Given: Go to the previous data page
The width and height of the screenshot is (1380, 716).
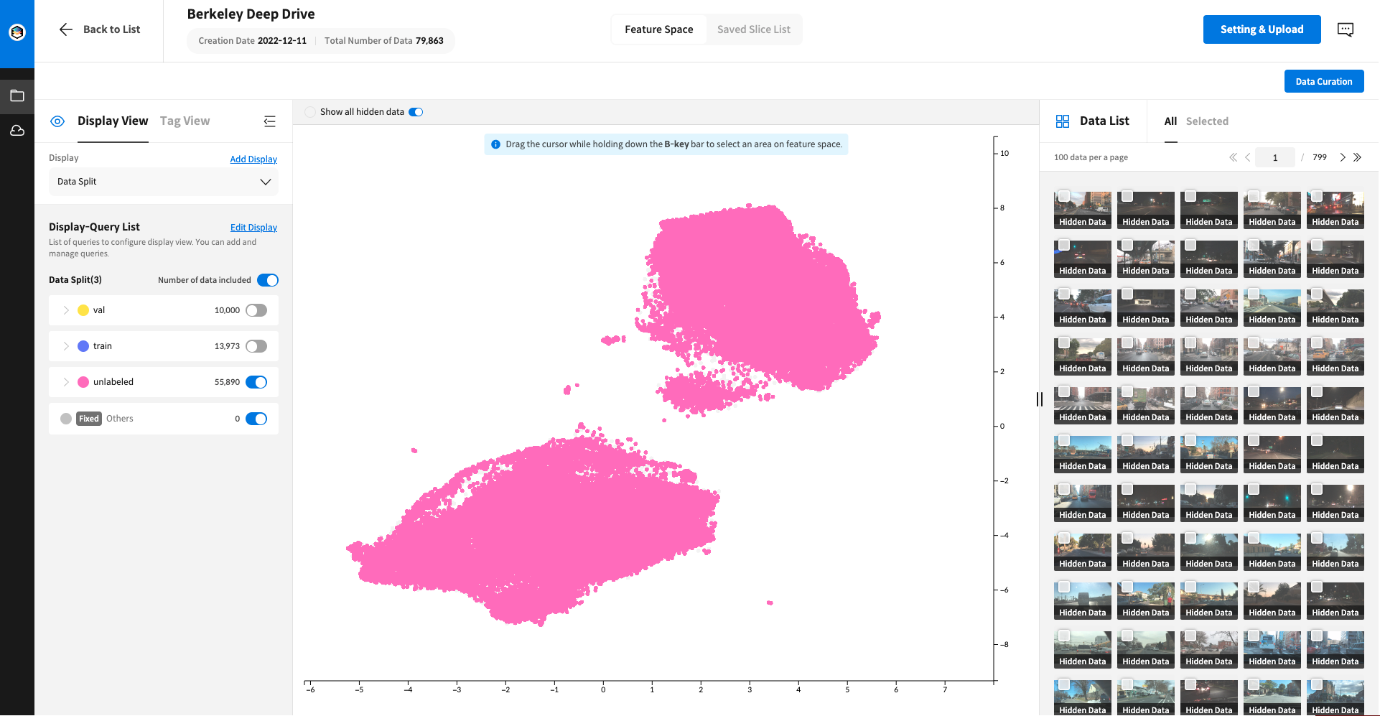Looking at the screenshot, I should click(x=1248, y=157).
